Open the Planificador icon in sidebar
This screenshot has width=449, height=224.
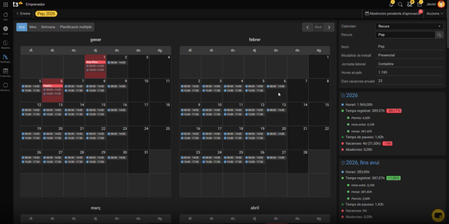(x=5, y=57)
